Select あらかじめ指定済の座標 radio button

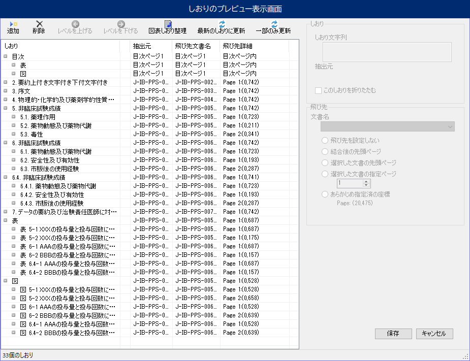pyautogui.click(x=325, y=194)
